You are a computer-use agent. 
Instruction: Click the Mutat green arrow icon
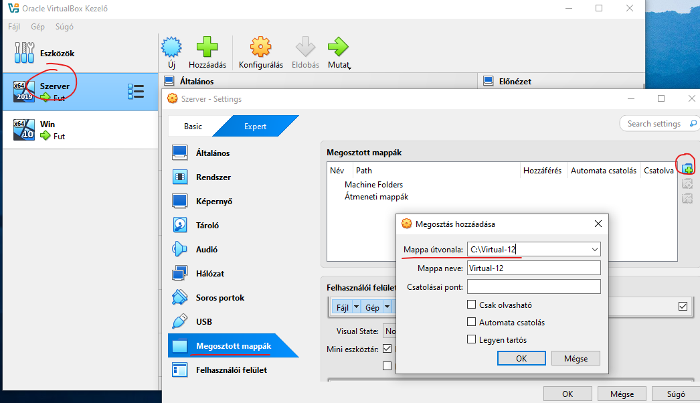(338, 46)
